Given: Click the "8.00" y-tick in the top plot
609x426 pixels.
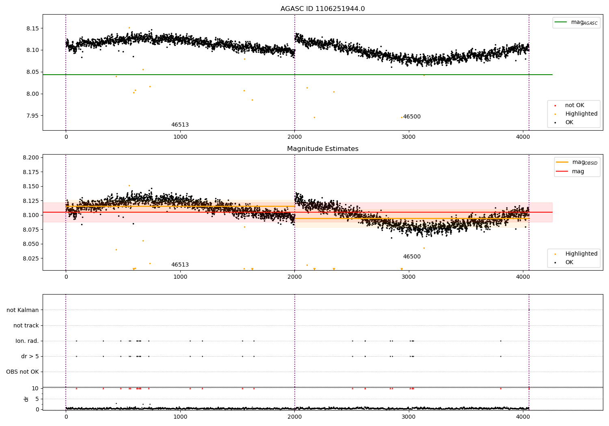Looking at the screenshot, I should click(x=33, y=94).
